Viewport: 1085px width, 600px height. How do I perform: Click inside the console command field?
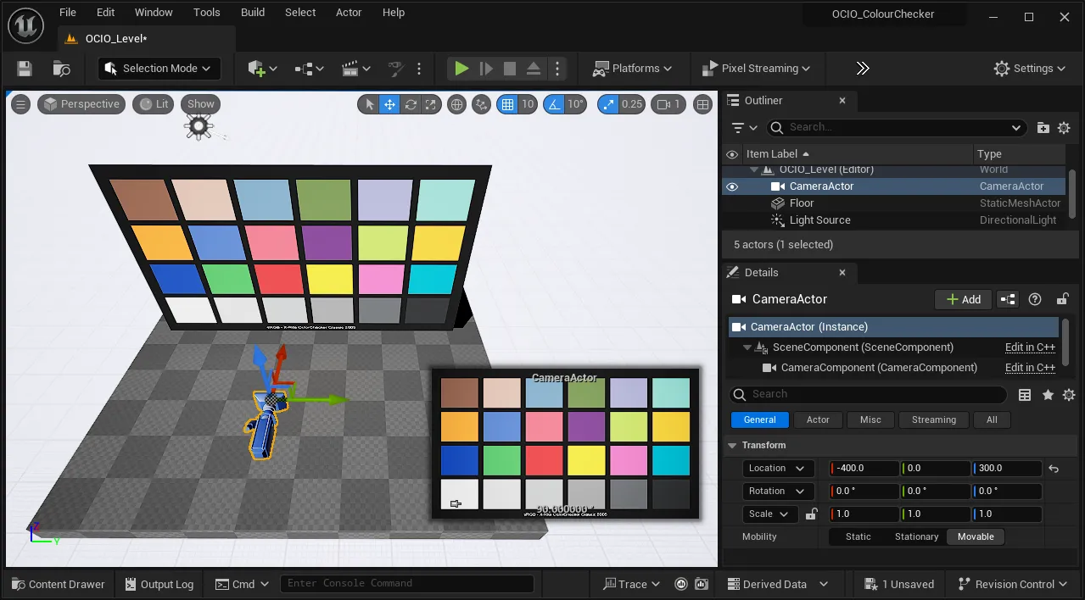tap(407, 583)
